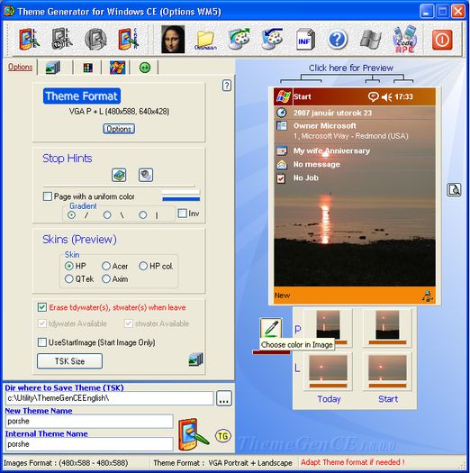Click the magnifier page preview icon
Viewport: 470px width, 473px height.
click(x=454, y=190)
